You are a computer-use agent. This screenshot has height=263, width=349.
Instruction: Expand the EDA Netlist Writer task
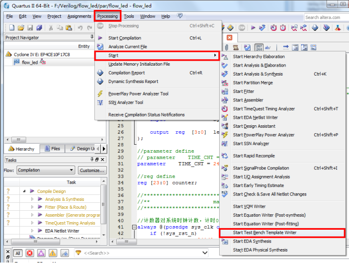[x=32, y=231]
